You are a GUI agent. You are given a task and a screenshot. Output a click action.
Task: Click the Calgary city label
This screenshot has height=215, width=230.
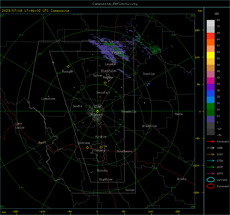coord(100,150)
